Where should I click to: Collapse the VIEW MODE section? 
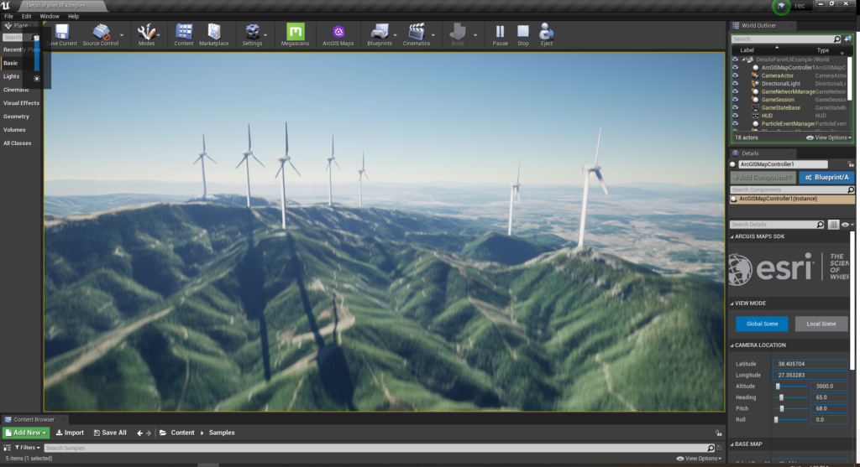click(x=732, y=304)
